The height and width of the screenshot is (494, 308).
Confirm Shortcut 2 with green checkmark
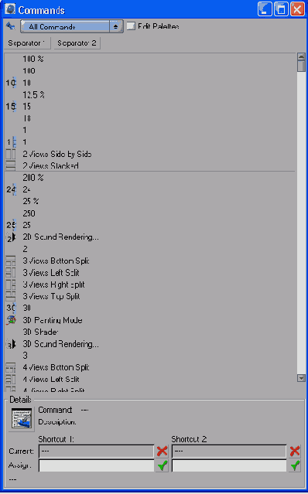click(x=295, y=465)
